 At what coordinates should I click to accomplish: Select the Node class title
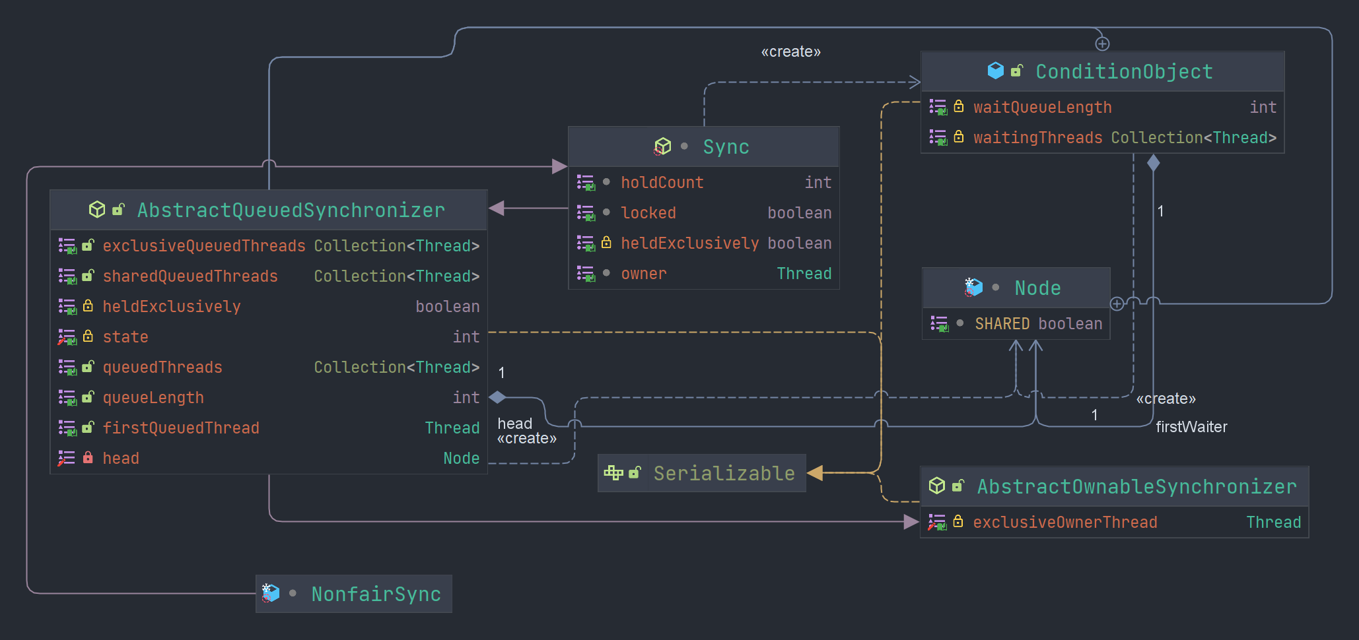[x=1037, y=288]
